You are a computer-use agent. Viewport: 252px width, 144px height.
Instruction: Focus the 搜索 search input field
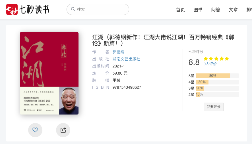98,9
